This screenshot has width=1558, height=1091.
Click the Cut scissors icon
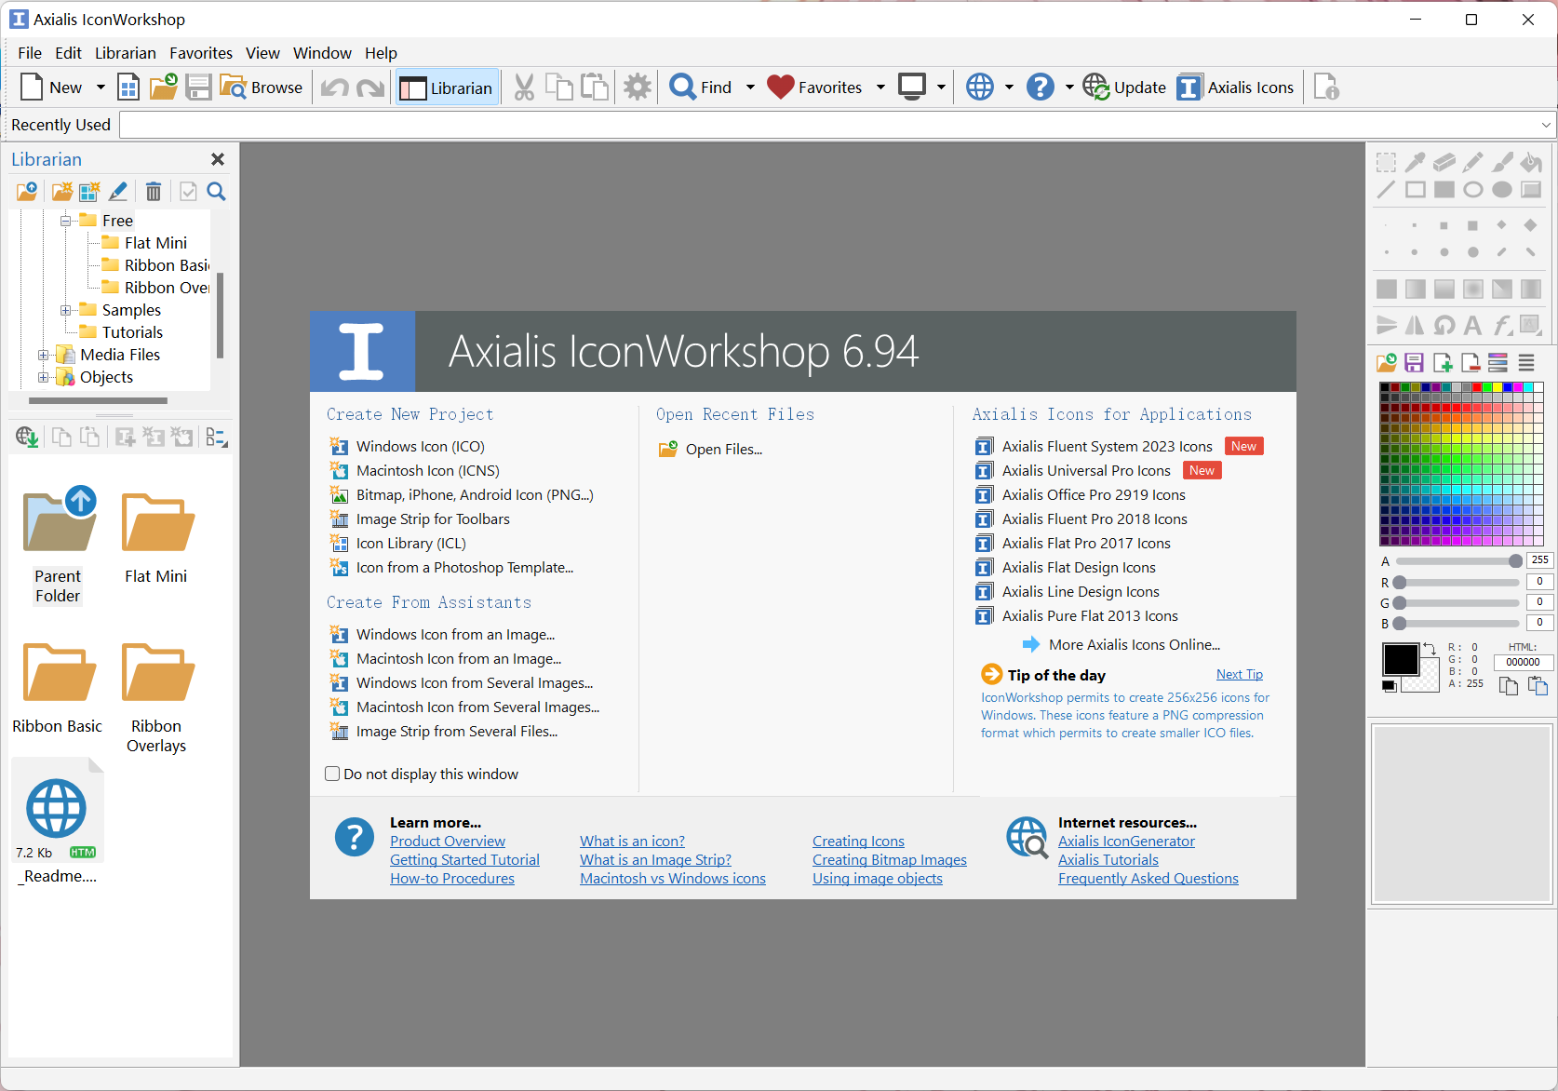click(524, 88)
